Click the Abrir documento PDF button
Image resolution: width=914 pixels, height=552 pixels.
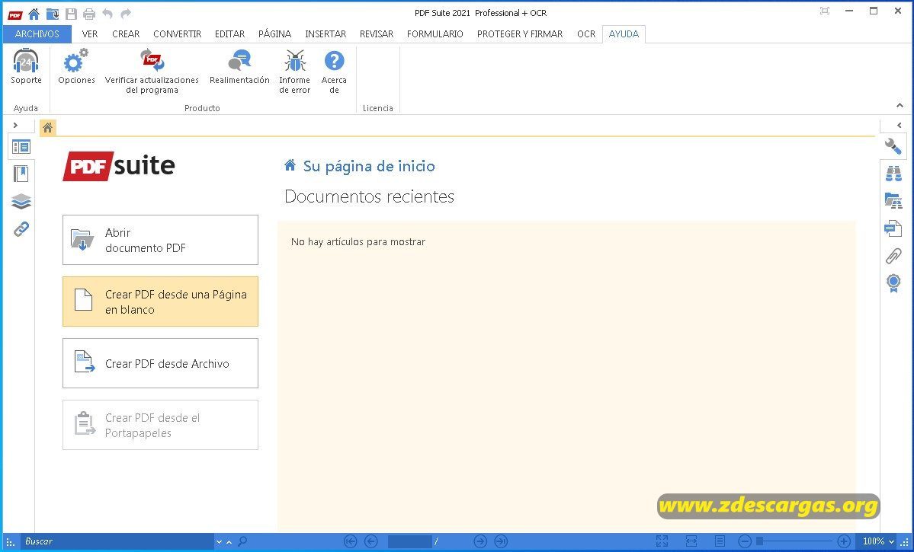coord(160,240)
